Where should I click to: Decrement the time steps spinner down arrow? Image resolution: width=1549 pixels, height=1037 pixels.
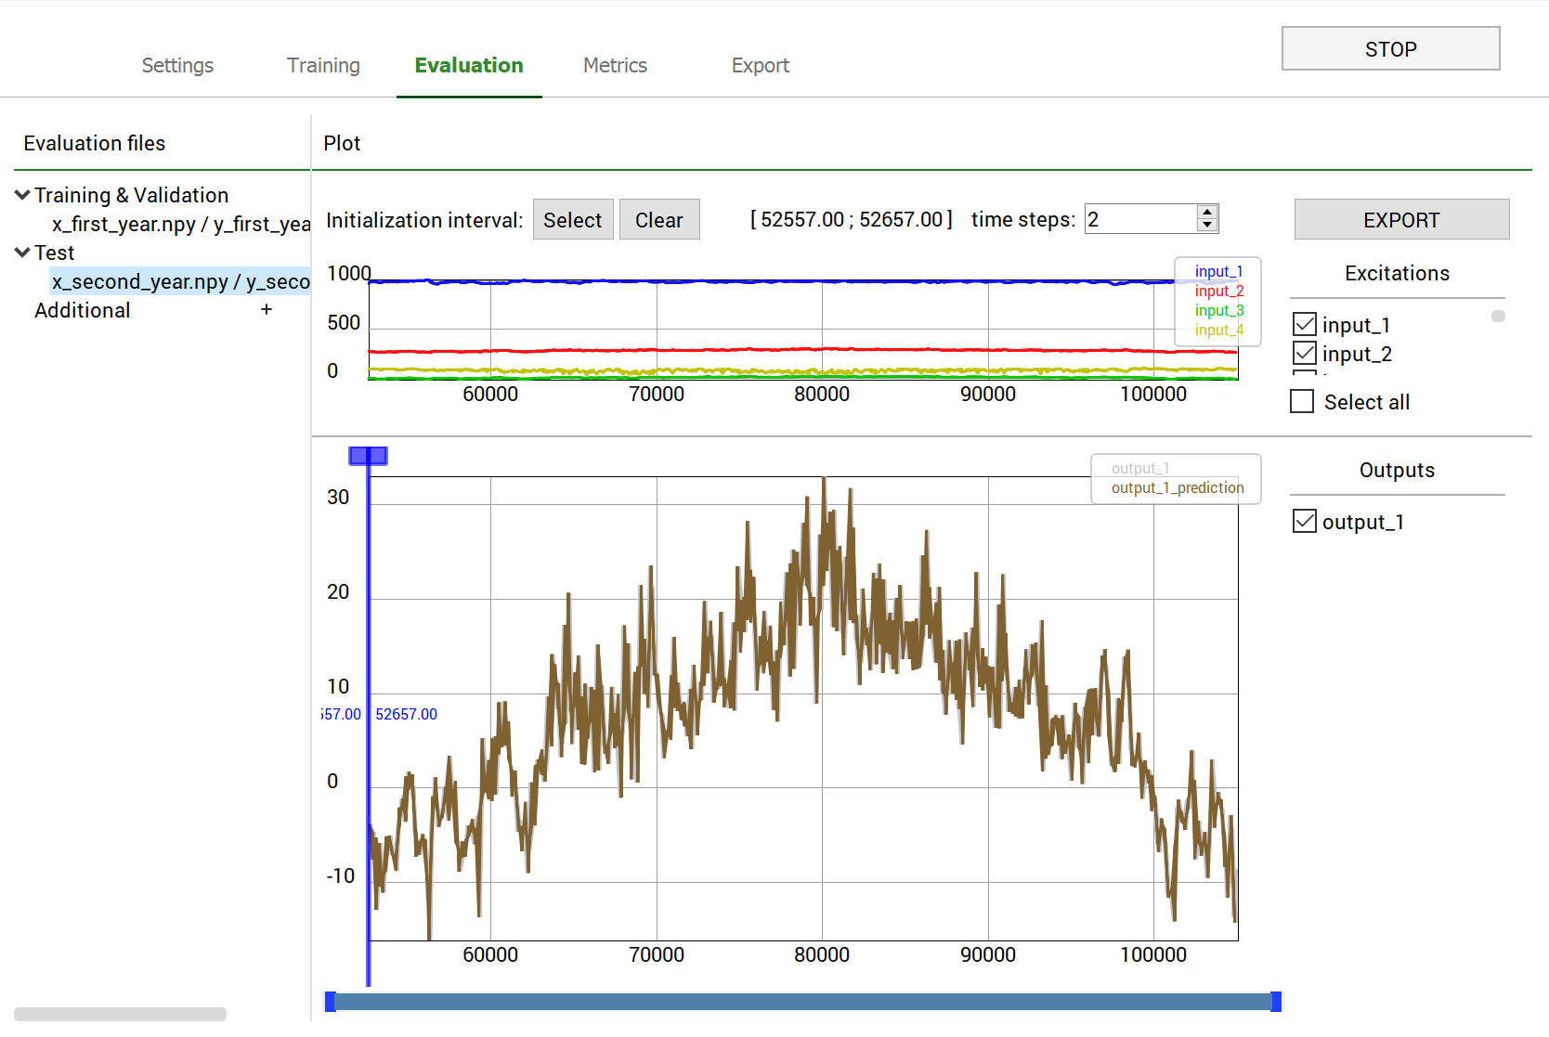[1206, 226]
